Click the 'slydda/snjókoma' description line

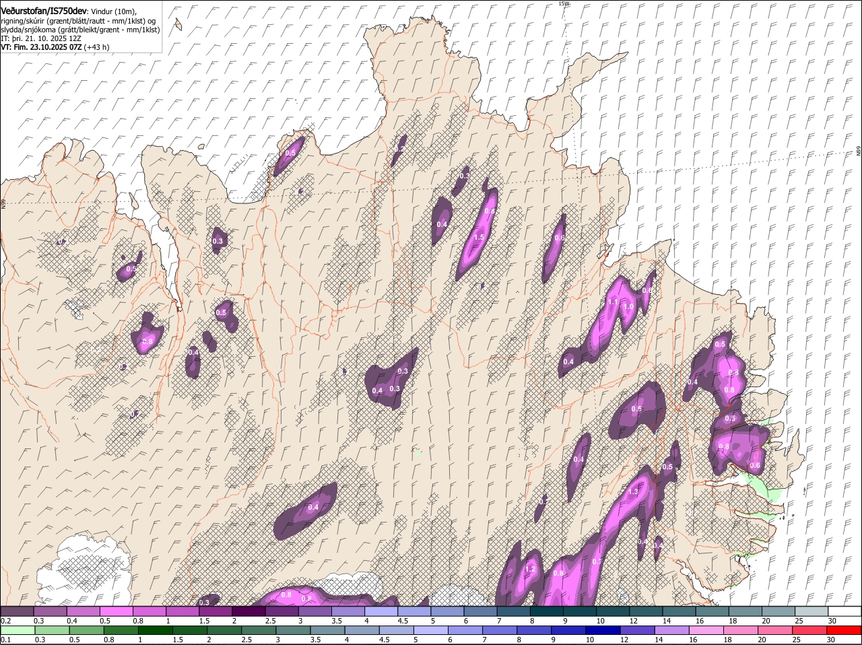click(80, 30)
